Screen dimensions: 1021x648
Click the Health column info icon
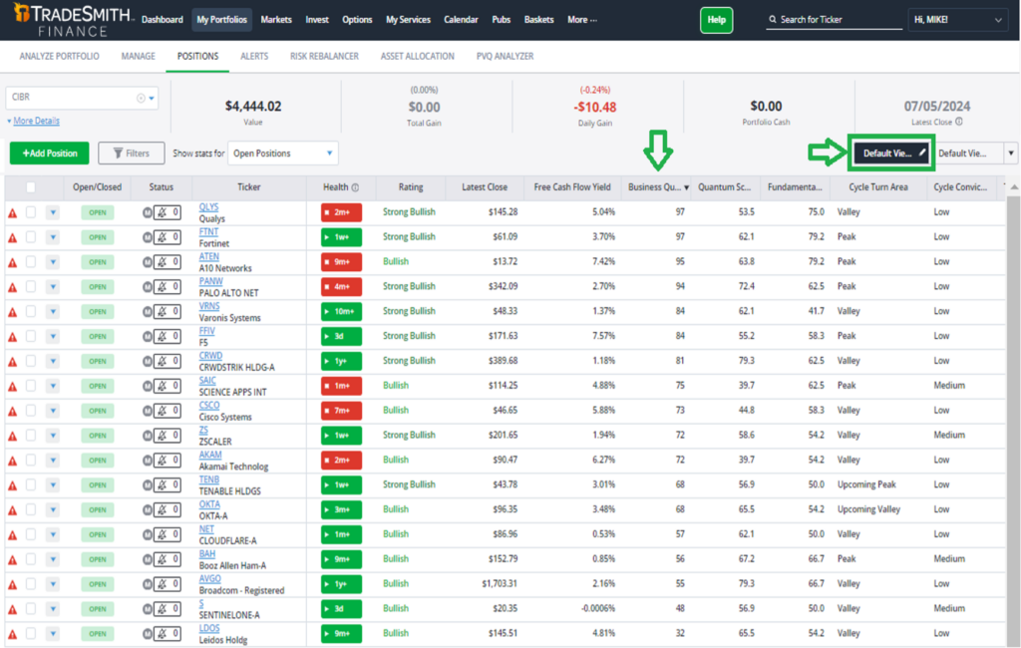356,187
